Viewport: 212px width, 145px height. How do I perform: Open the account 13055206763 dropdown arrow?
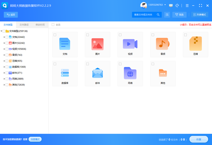point(165,5)
